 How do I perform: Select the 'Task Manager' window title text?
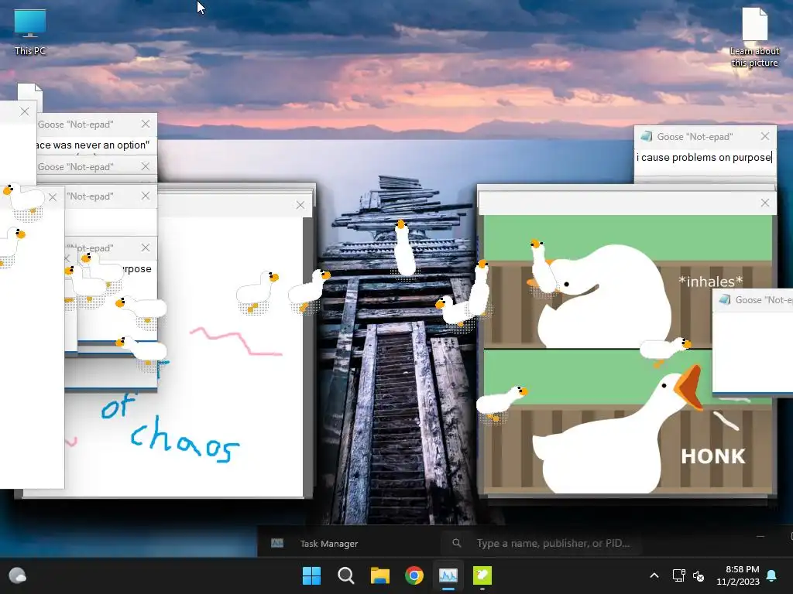pos(328,544)
